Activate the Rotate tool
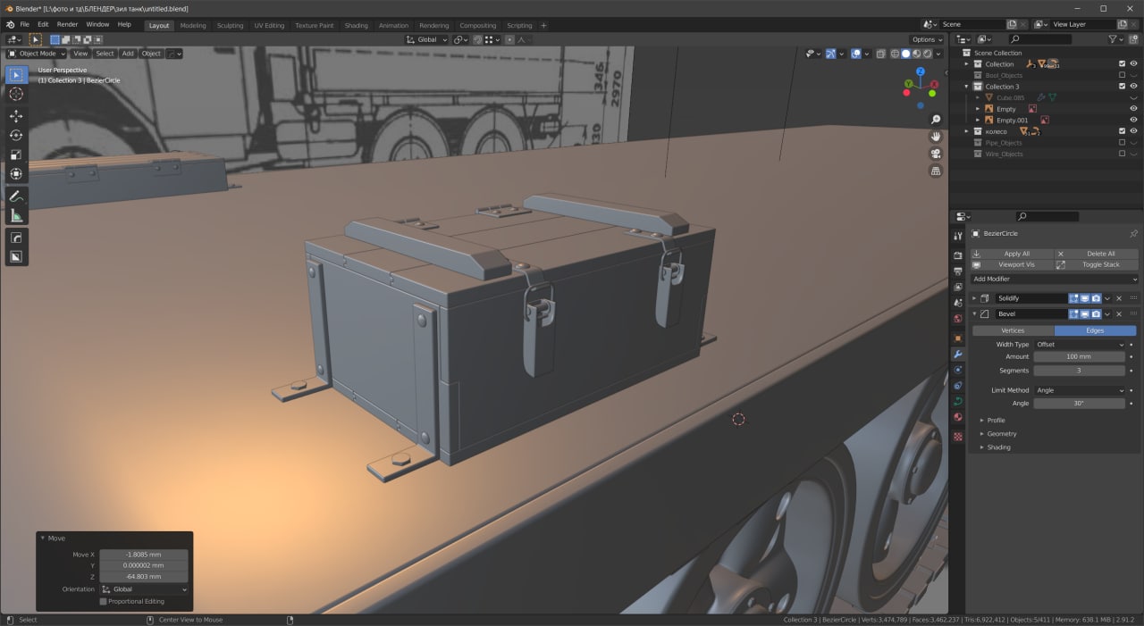 coord(16,136)
